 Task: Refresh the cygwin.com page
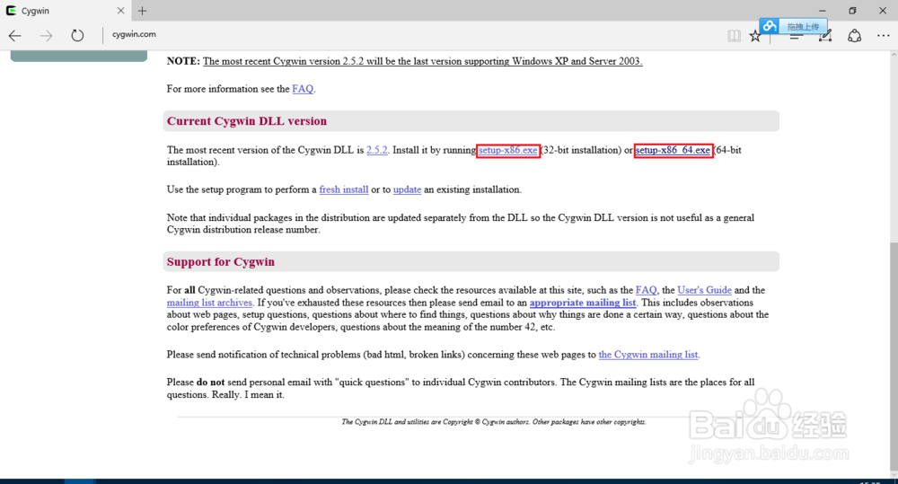pyautogui.click(x=77, y=36)
